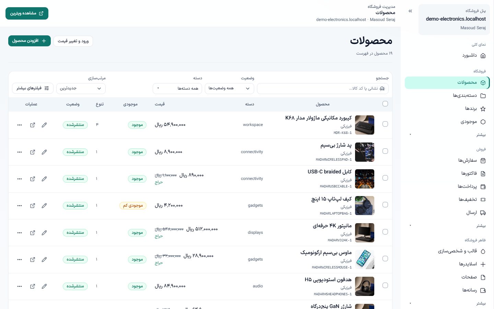Open سفارش‌ها in the sidebar
The width and height of the screenshot is (494, 309).
[447, 160]
